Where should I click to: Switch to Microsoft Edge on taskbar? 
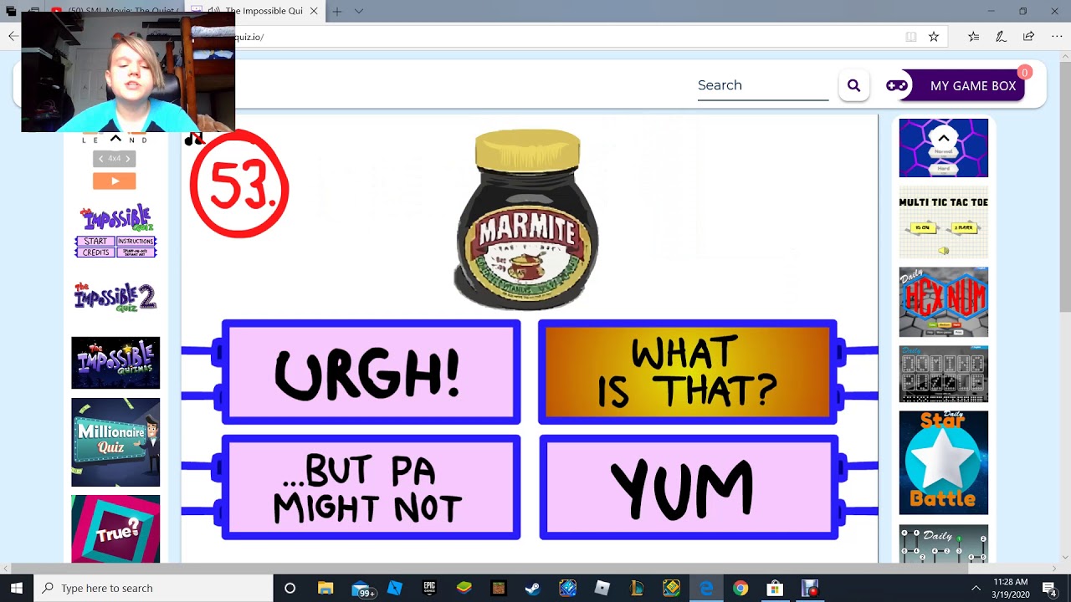click(706, 588)
